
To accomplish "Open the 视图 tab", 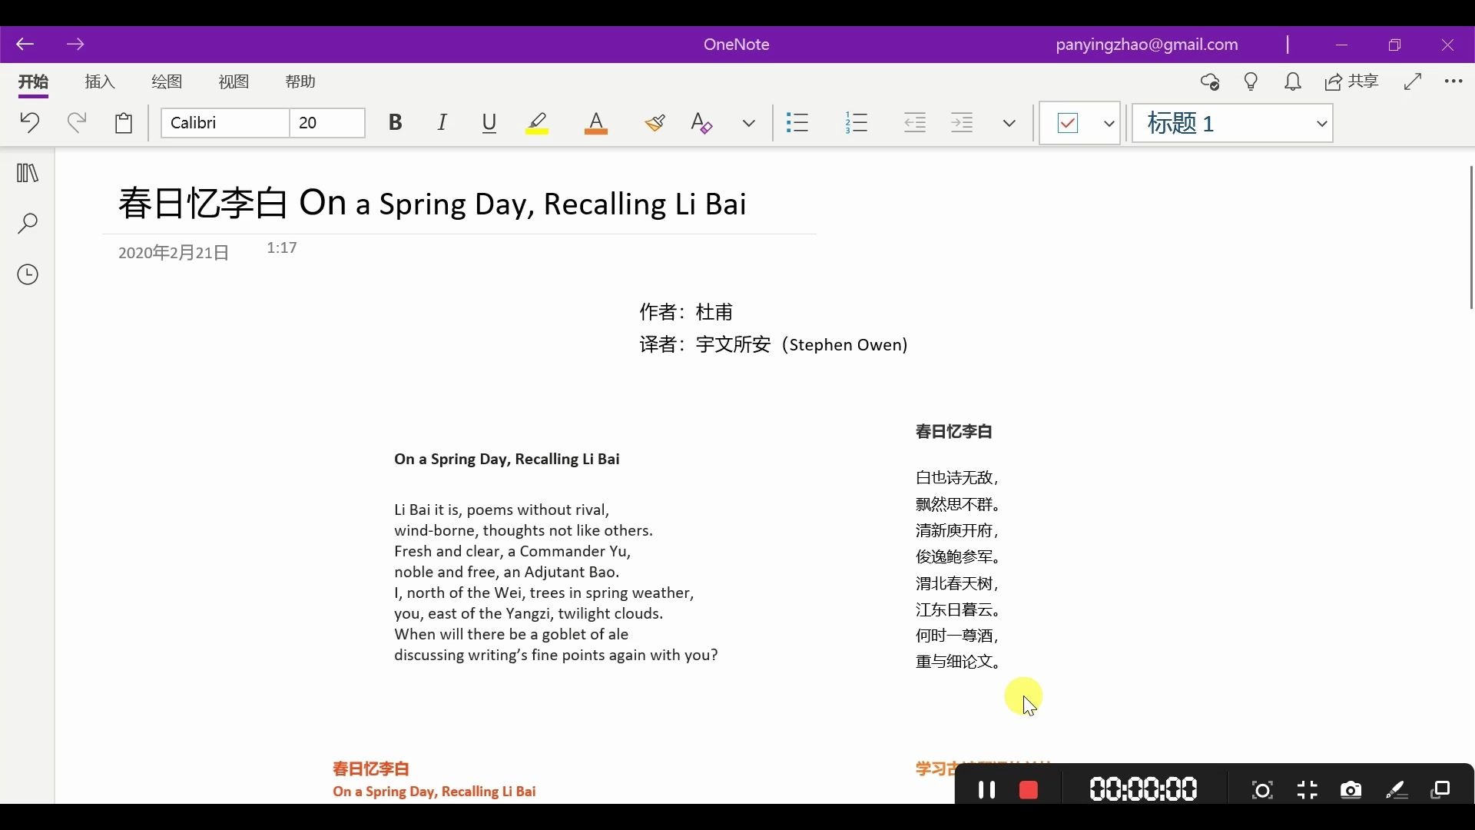I will pyautogui.click(x=234, y=81).
